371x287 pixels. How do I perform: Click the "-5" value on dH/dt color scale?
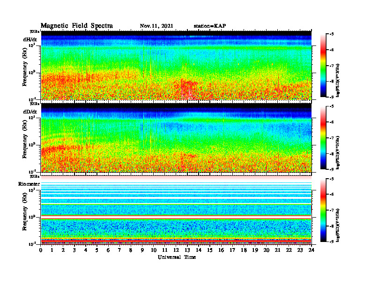332,34
